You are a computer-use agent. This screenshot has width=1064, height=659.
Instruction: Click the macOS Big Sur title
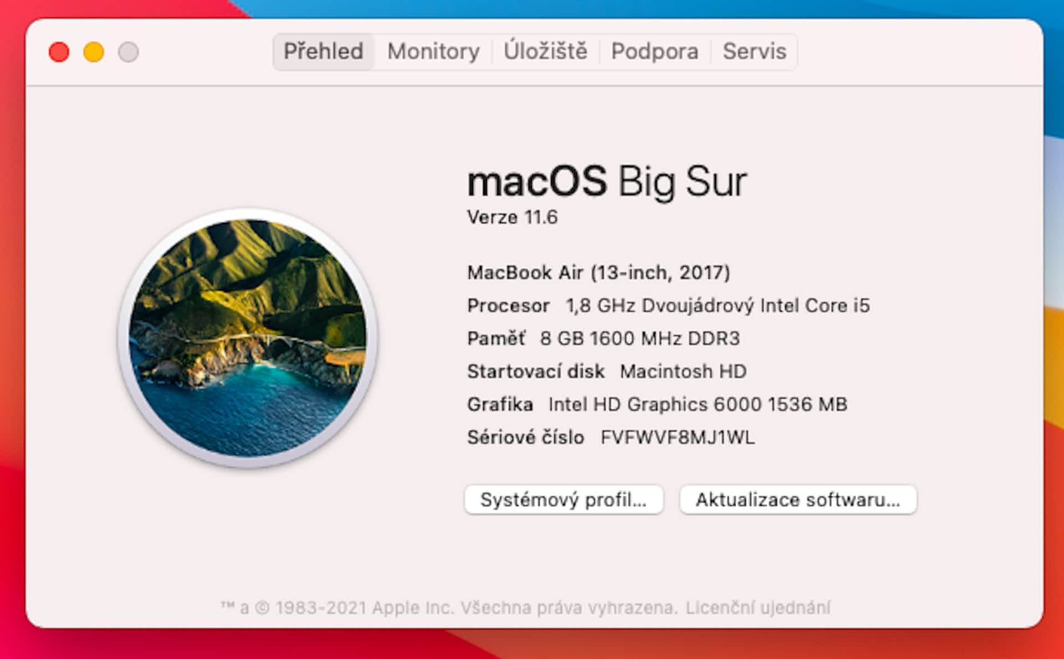tap(607, 182)
